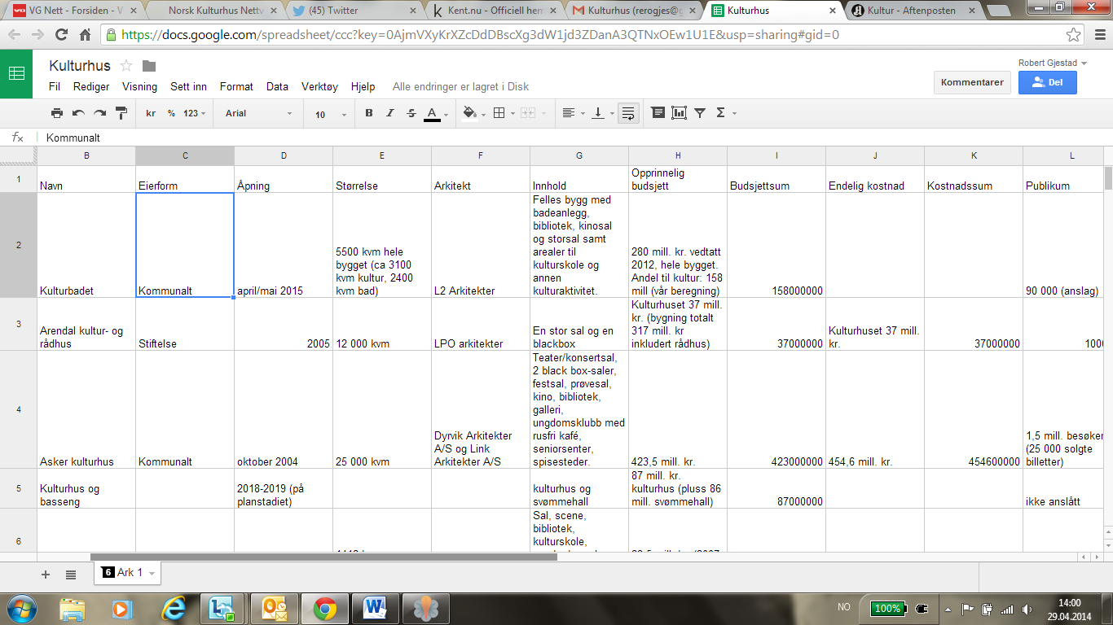Open the Rediger menu
The image size is (1113, 625).
pos(91,86)
